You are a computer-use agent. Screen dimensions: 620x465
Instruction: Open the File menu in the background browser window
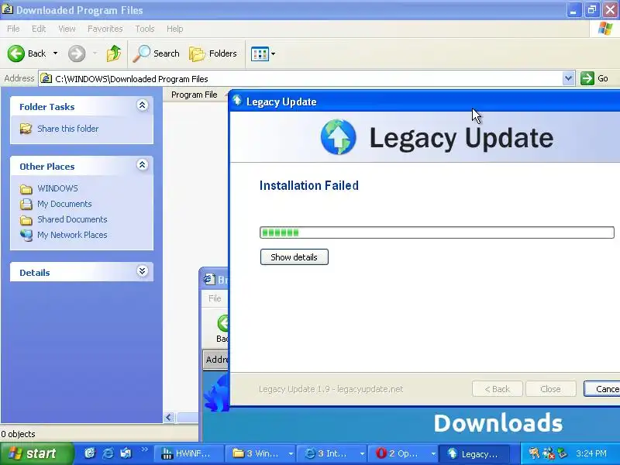click(x=215, y=298)
